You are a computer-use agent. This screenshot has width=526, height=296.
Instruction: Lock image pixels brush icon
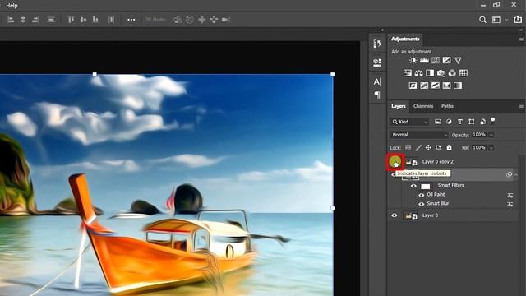[418, 148]
